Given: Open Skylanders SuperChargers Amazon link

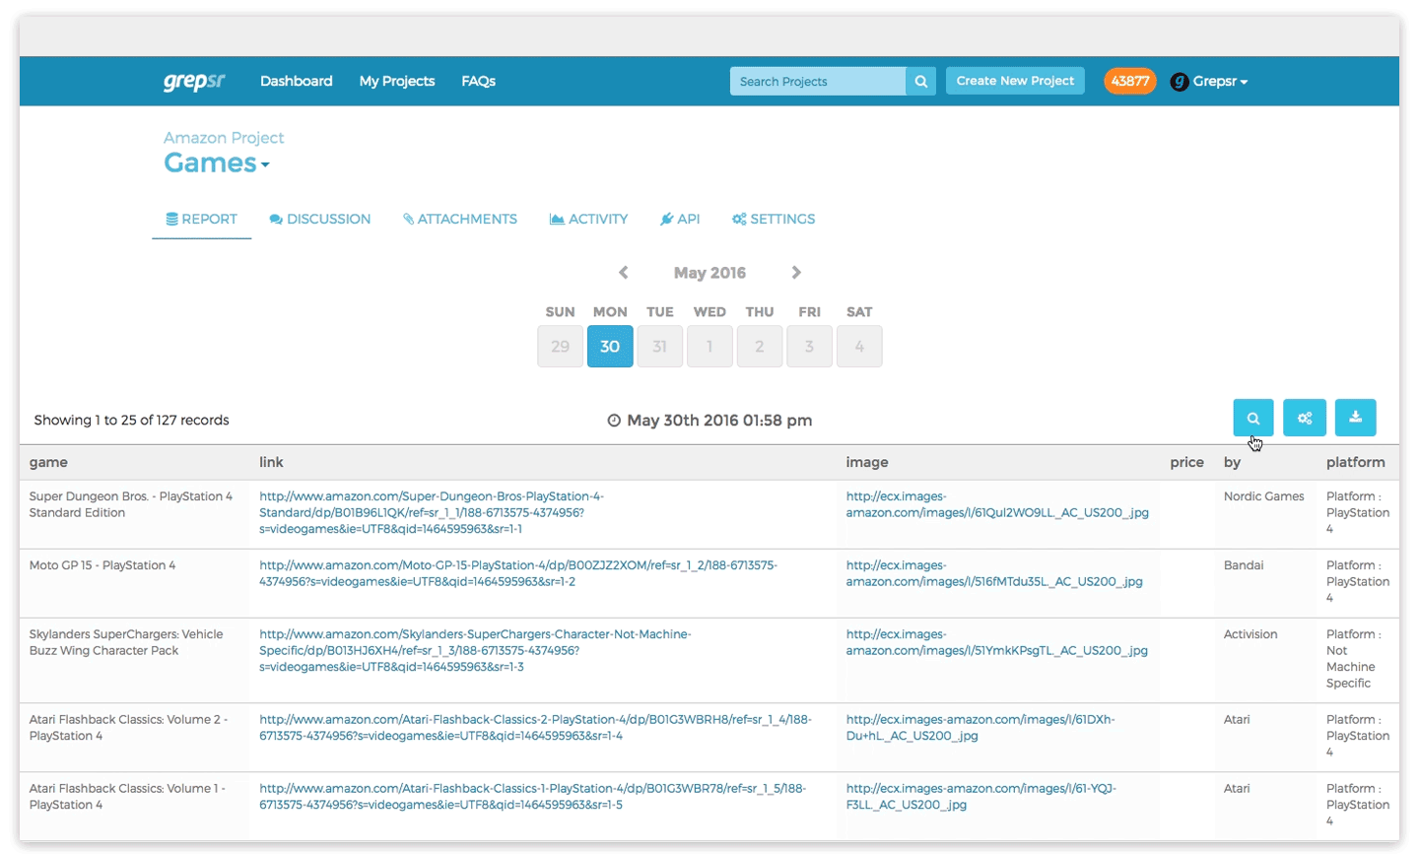Looking at the screenshot, I should pyautogui.click(x=475, y=650).
